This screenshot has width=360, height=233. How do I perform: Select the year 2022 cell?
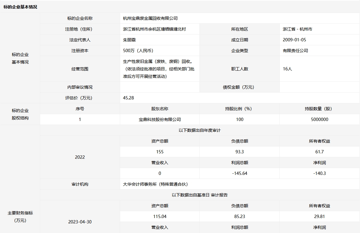(x=80, y=157)
